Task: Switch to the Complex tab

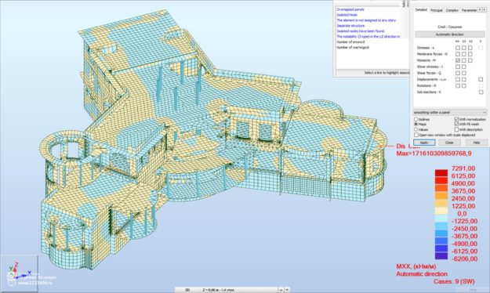Action: click(x=452, y=10)
